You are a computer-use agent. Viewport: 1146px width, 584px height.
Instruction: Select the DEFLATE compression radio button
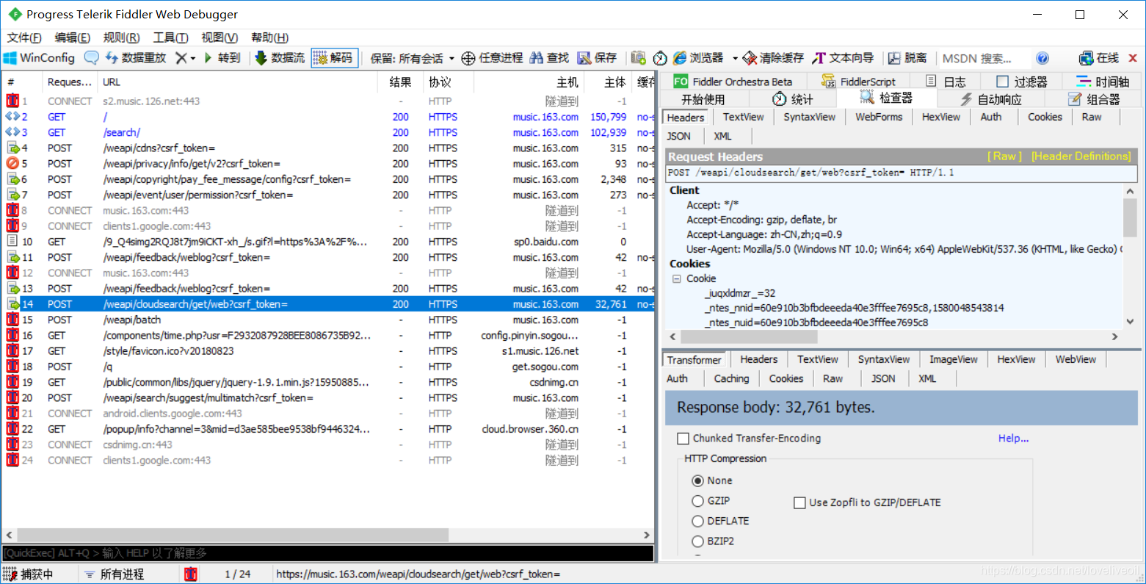pyautogui.click(x=698, y=521)
